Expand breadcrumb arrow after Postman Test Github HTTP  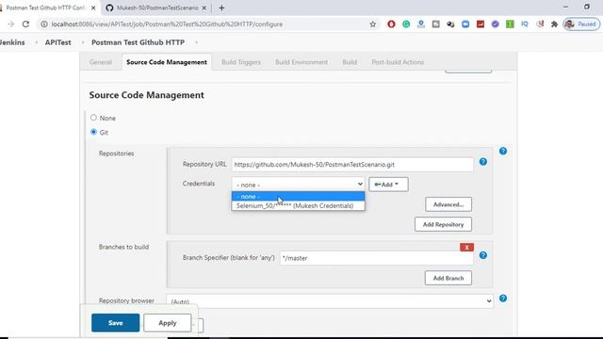coord(197,42)
